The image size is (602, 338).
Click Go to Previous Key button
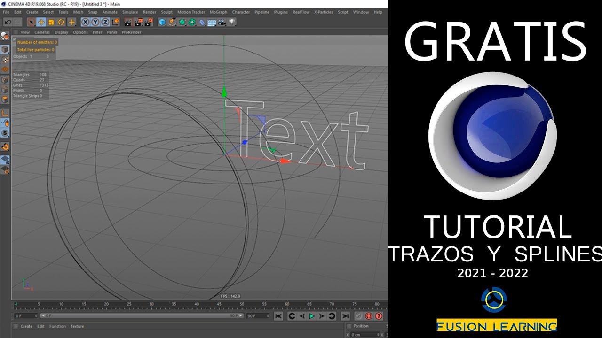[x=292, y=316]
